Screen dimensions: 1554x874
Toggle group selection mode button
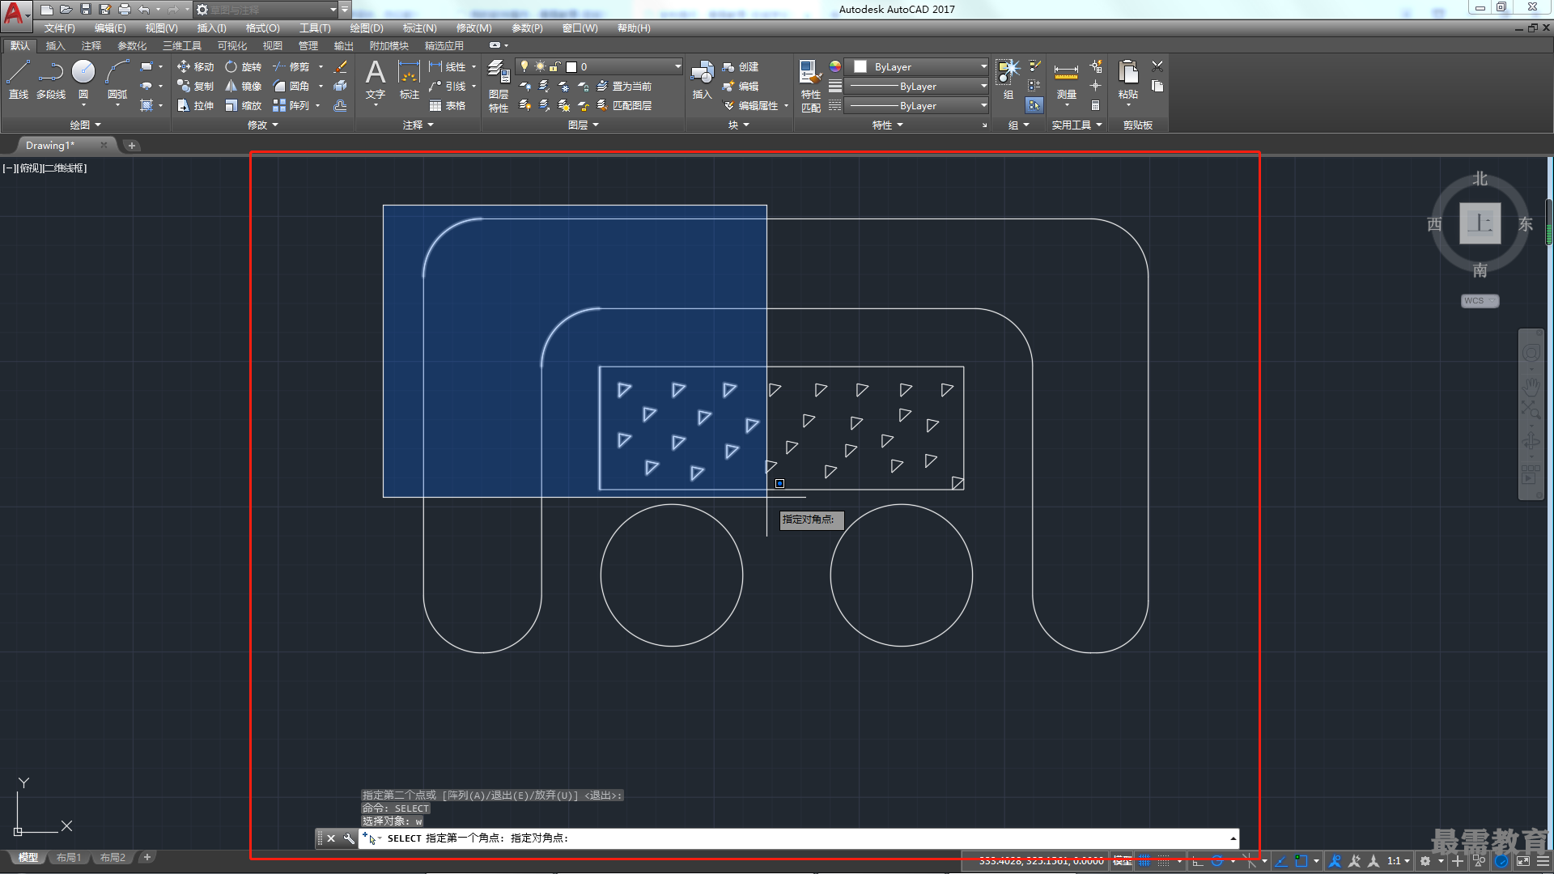[x=1034, y=105]
